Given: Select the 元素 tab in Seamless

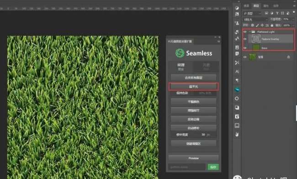Looking at the screenshot, I should [206, 66].
